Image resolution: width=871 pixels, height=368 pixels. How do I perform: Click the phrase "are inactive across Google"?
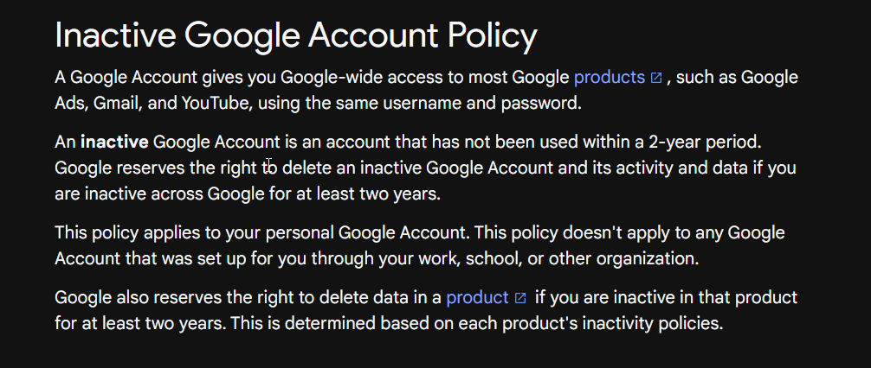[159, 194]
